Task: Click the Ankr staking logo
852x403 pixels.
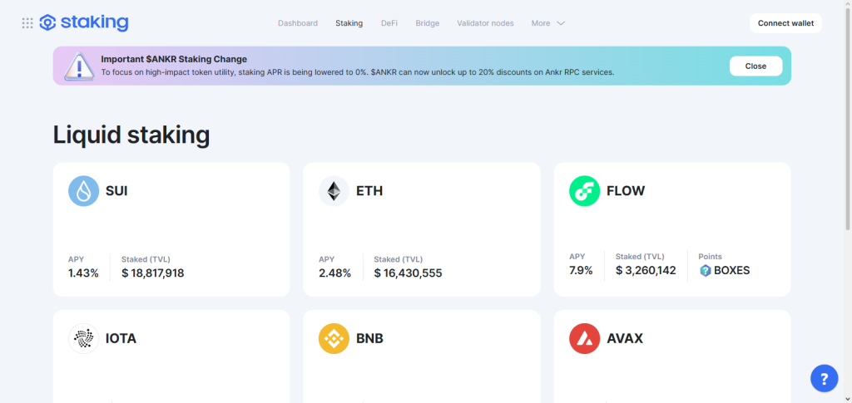Action: [x=84, y=22]
